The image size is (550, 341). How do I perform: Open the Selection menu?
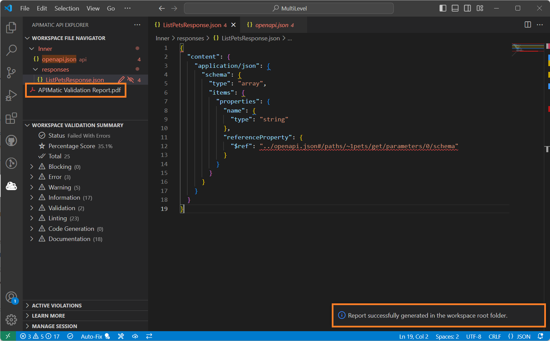tap(67, 8)
